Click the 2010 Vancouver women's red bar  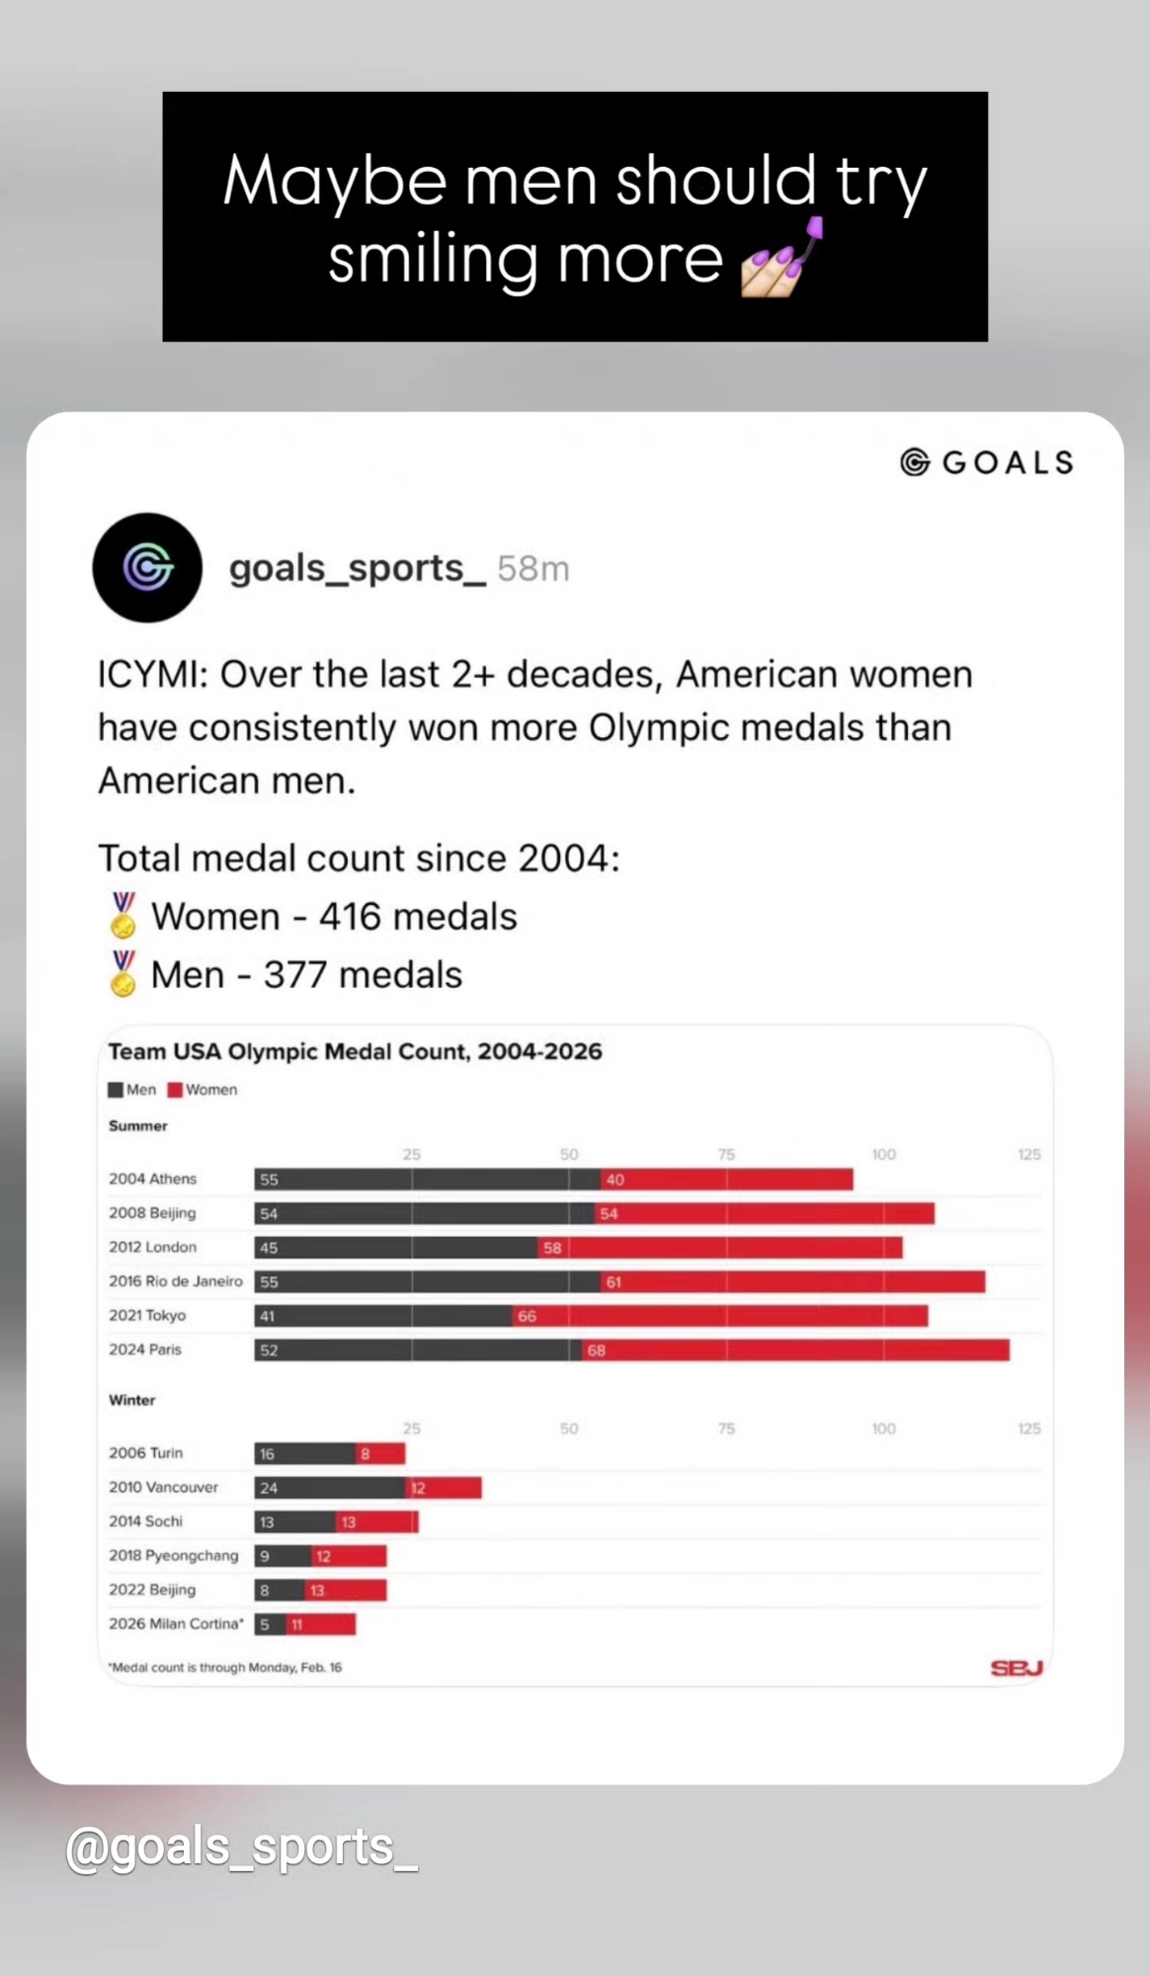pos(444,1488)
